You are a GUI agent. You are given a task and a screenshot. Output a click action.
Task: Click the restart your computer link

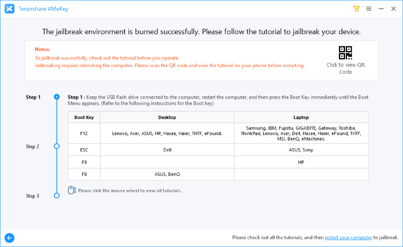click(x=348, y=238)
